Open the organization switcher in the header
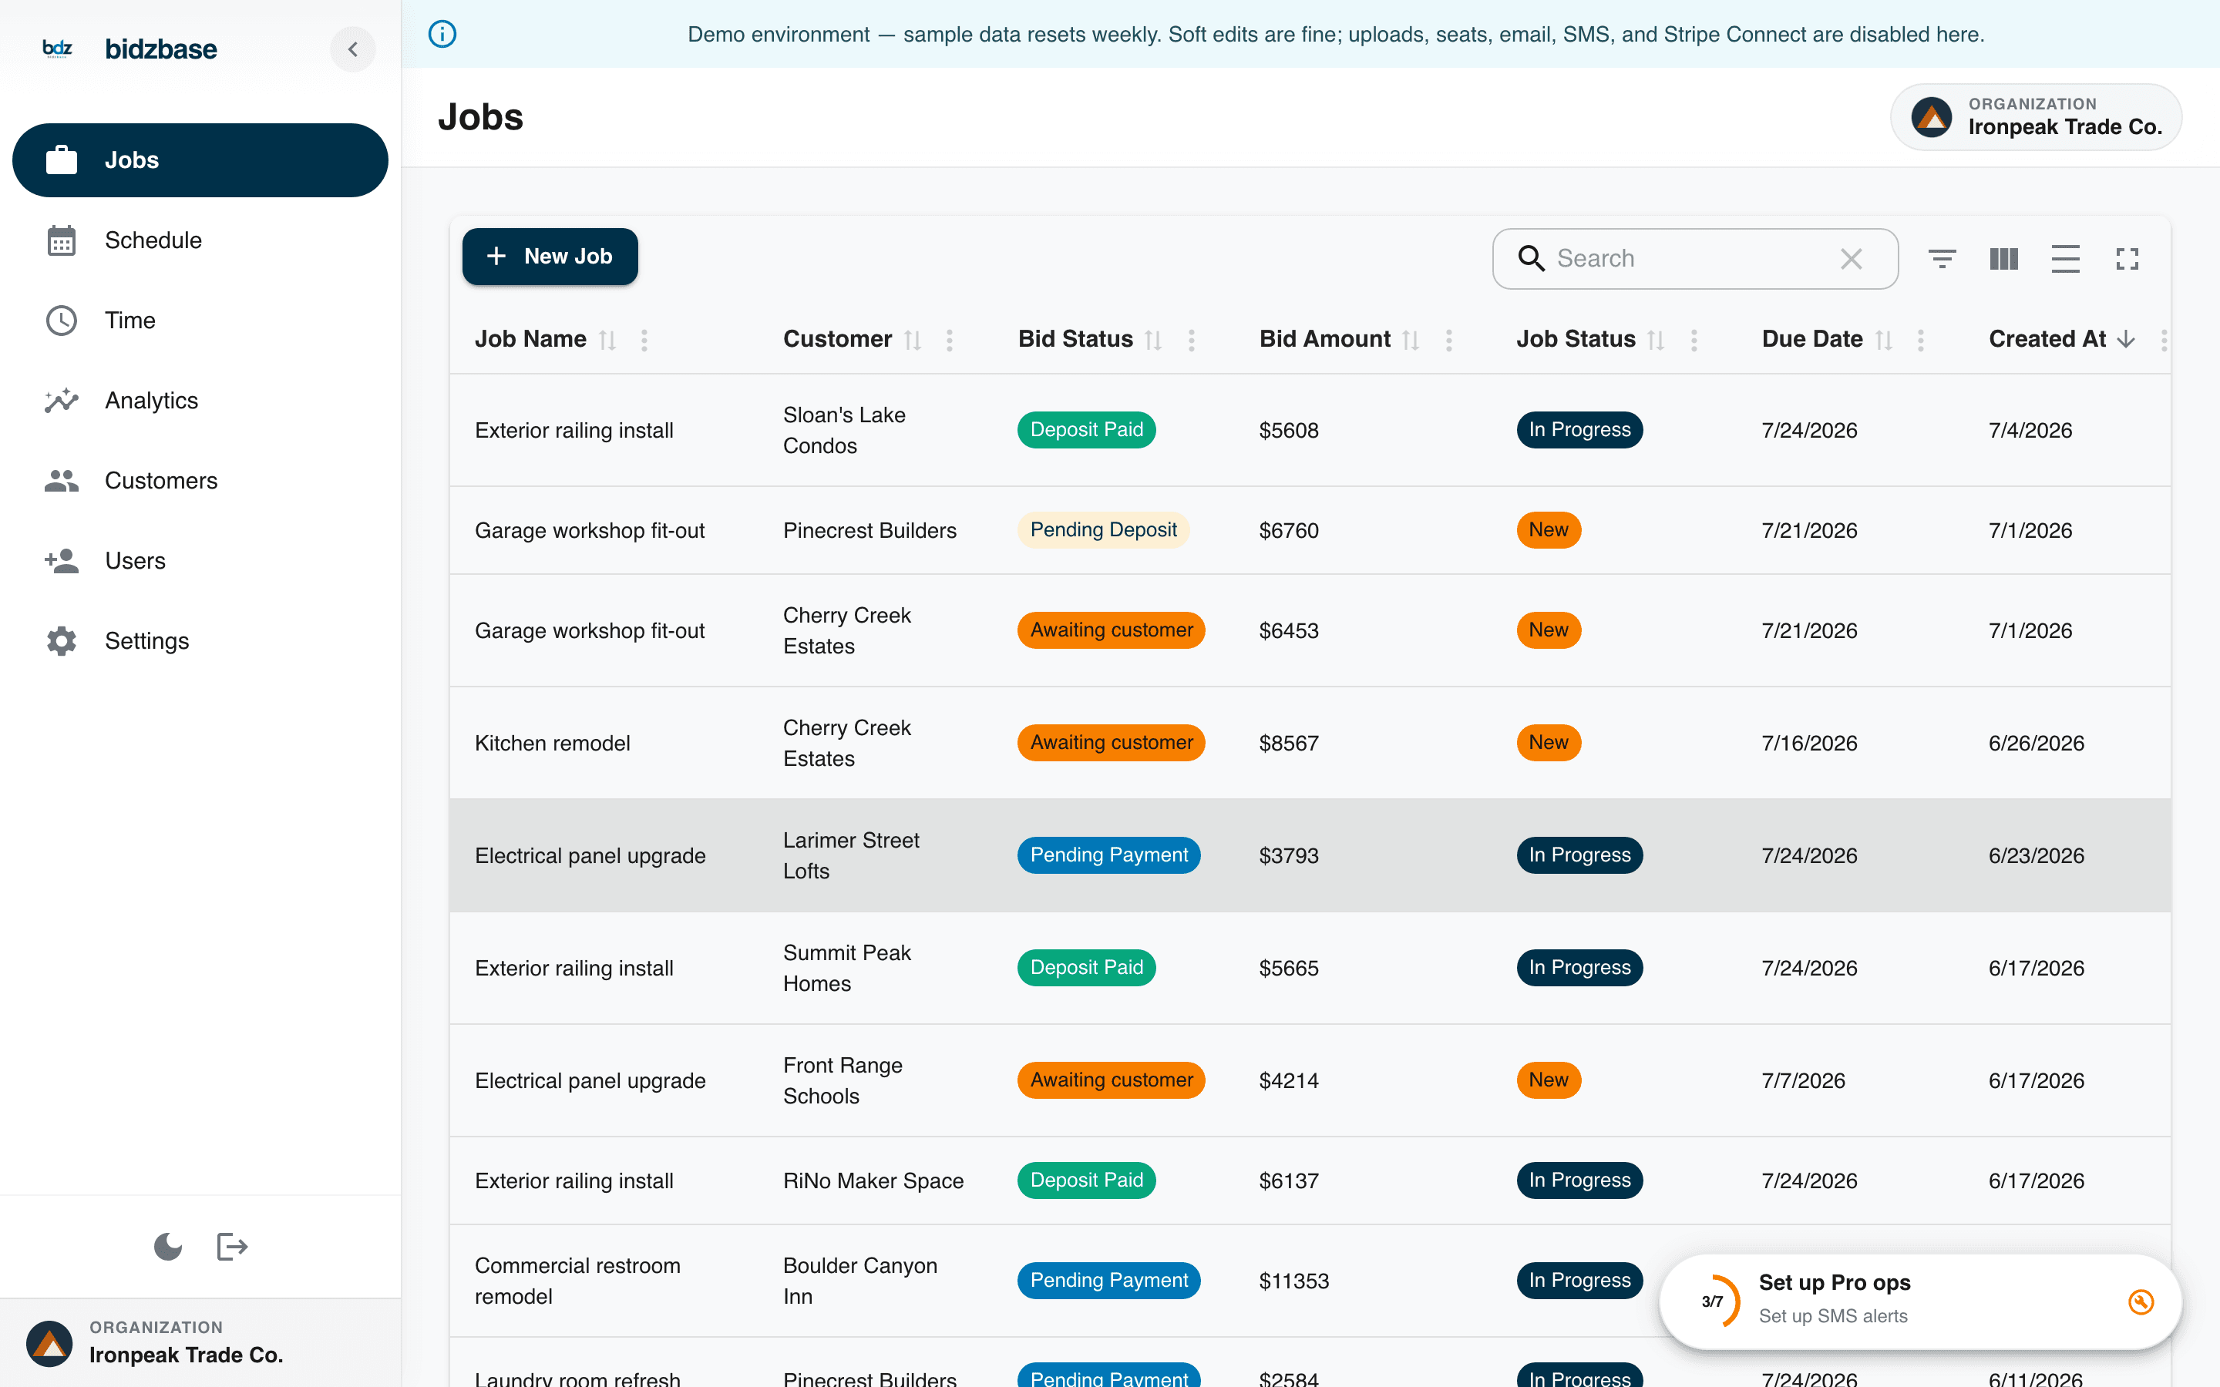Viewport: 2220px width, 1387px height. 2036,117
